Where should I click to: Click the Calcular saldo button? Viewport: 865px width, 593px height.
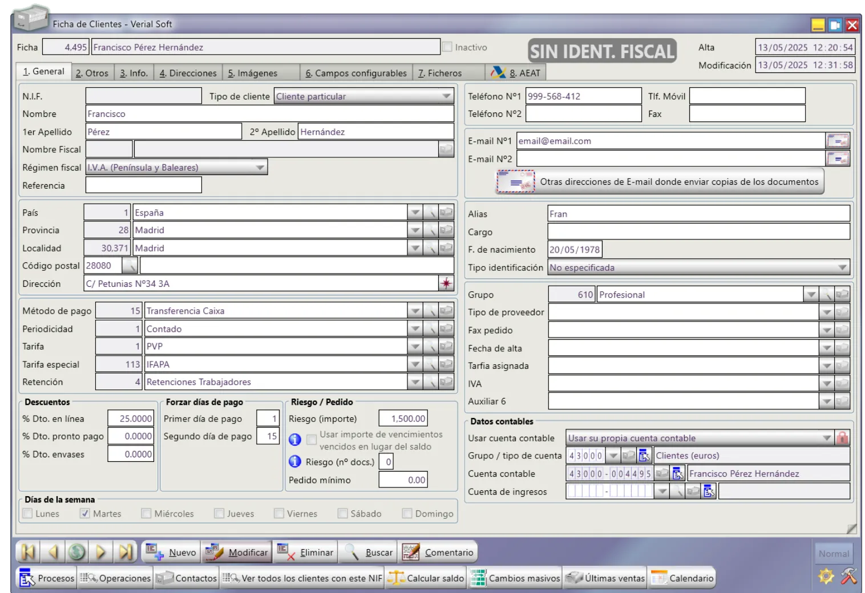point(426,578)
